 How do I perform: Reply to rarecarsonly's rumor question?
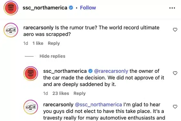point(54,43)
